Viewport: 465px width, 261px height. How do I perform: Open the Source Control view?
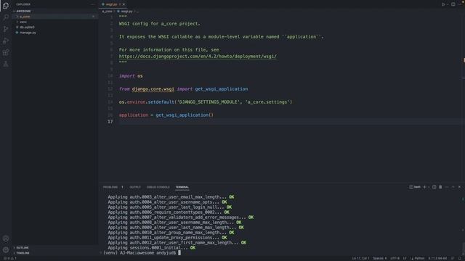pyautogui.click(x=6, y=29)
